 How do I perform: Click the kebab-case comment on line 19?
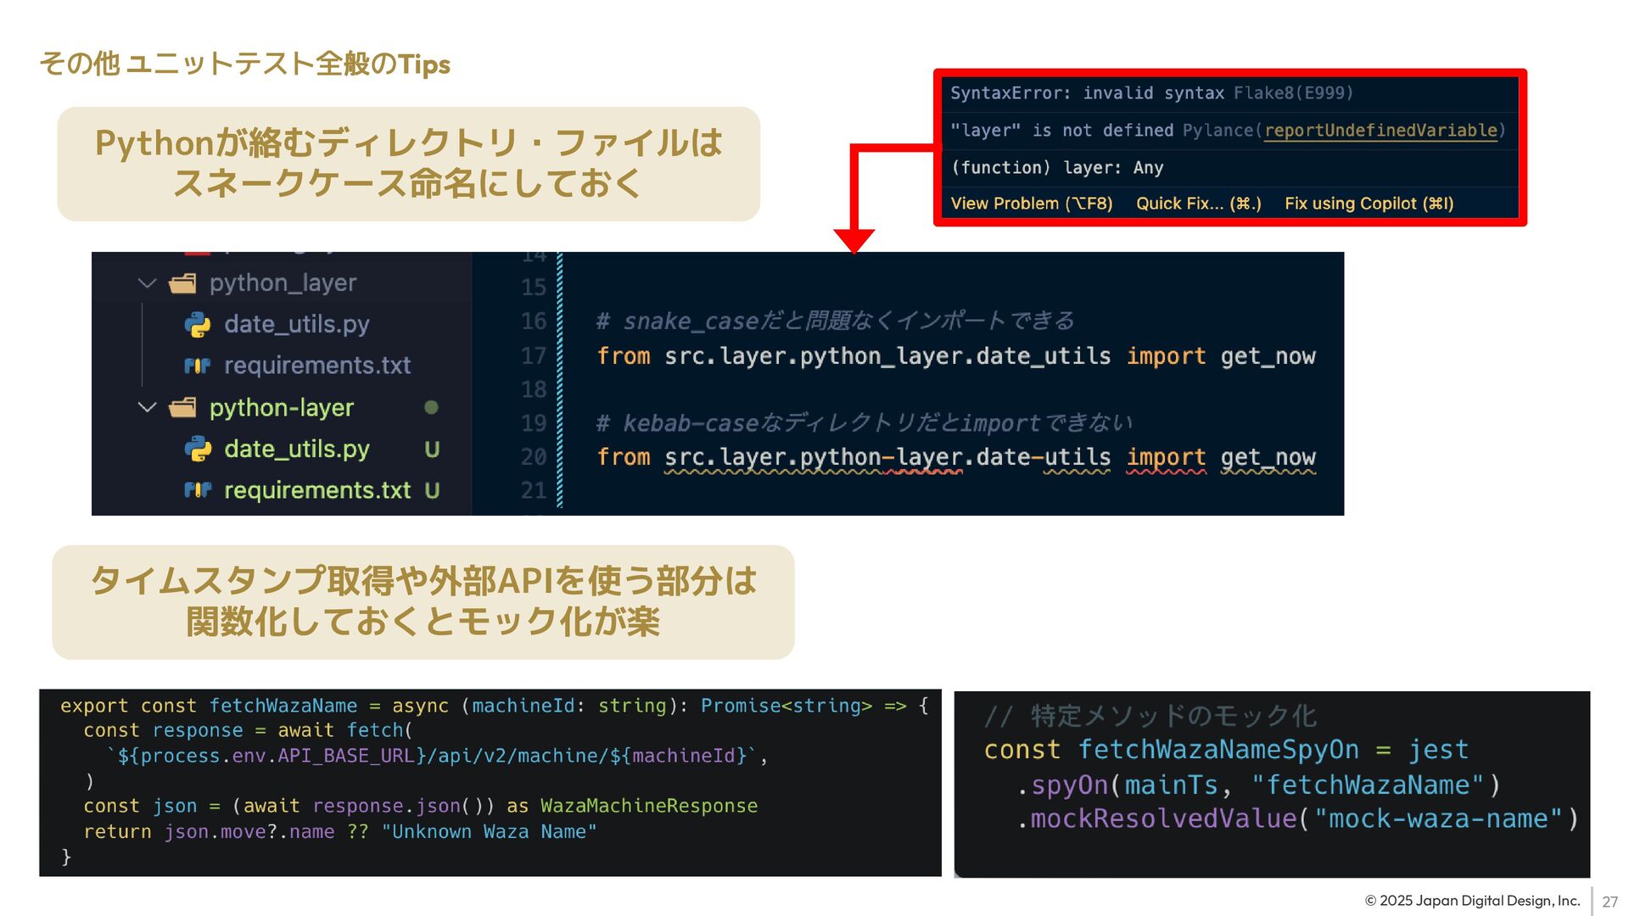coord(865,422)
